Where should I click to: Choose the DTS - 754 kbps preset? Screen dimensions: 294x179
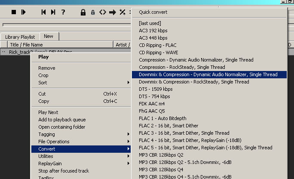coord(209,96)
